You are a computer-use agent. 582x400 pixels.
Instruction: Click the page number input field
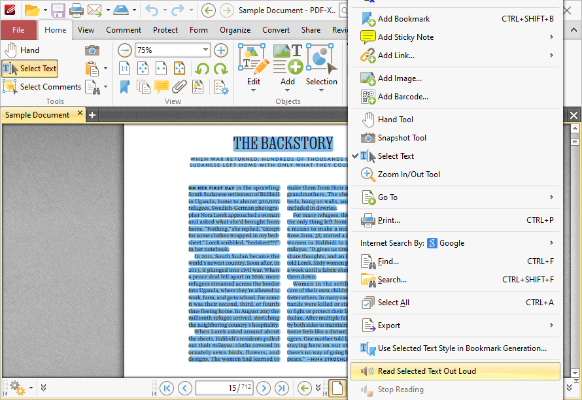coord(224,388)
